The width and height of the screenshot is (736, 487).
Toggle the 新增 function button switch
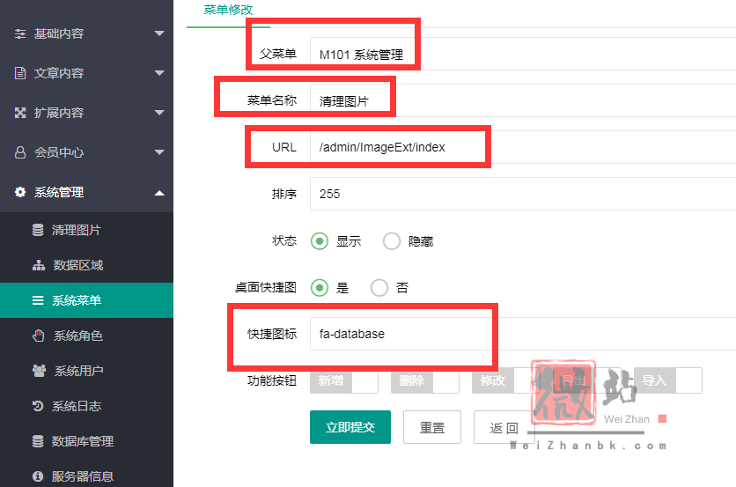pyautogui.click(x=344, y=380)
